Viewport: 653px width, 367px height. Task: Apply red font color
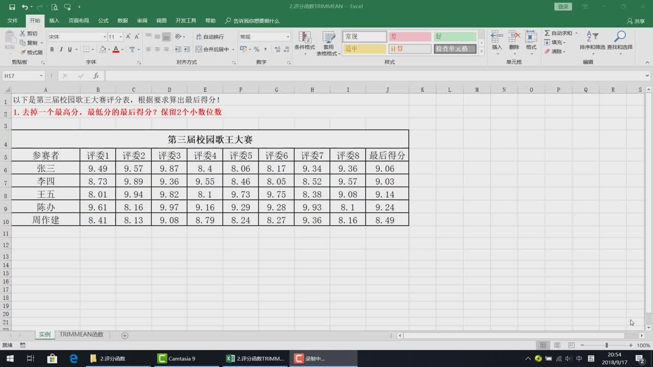click(116, 49)
